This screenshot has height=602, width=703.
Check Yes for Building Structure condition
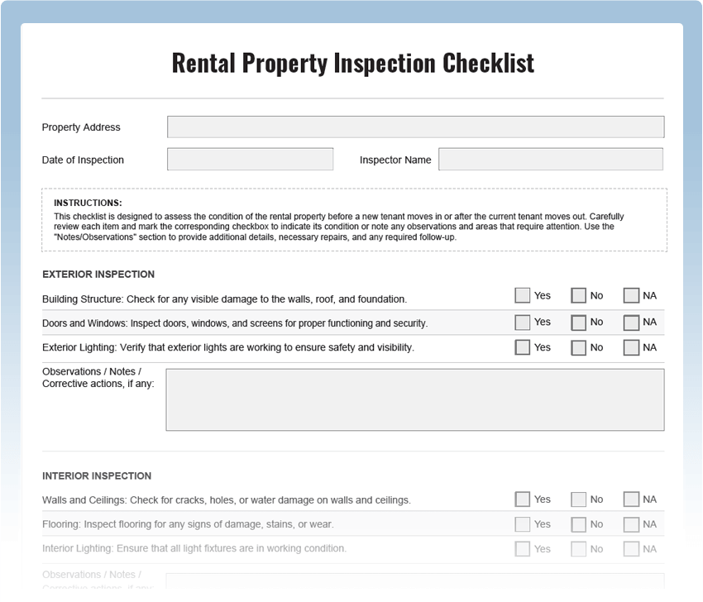click(522, 294)
